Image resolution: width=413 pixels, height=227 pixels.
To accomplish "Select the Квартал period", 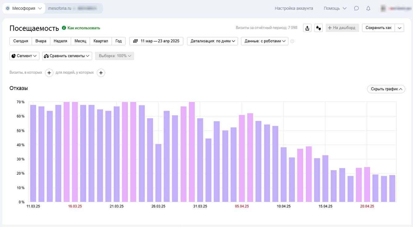I will (100, 41).
